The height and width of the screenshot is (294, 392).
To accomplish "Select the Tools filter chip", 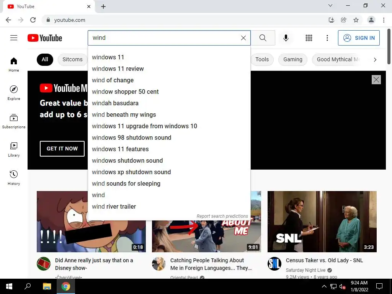I will click(x=262, y=59).
